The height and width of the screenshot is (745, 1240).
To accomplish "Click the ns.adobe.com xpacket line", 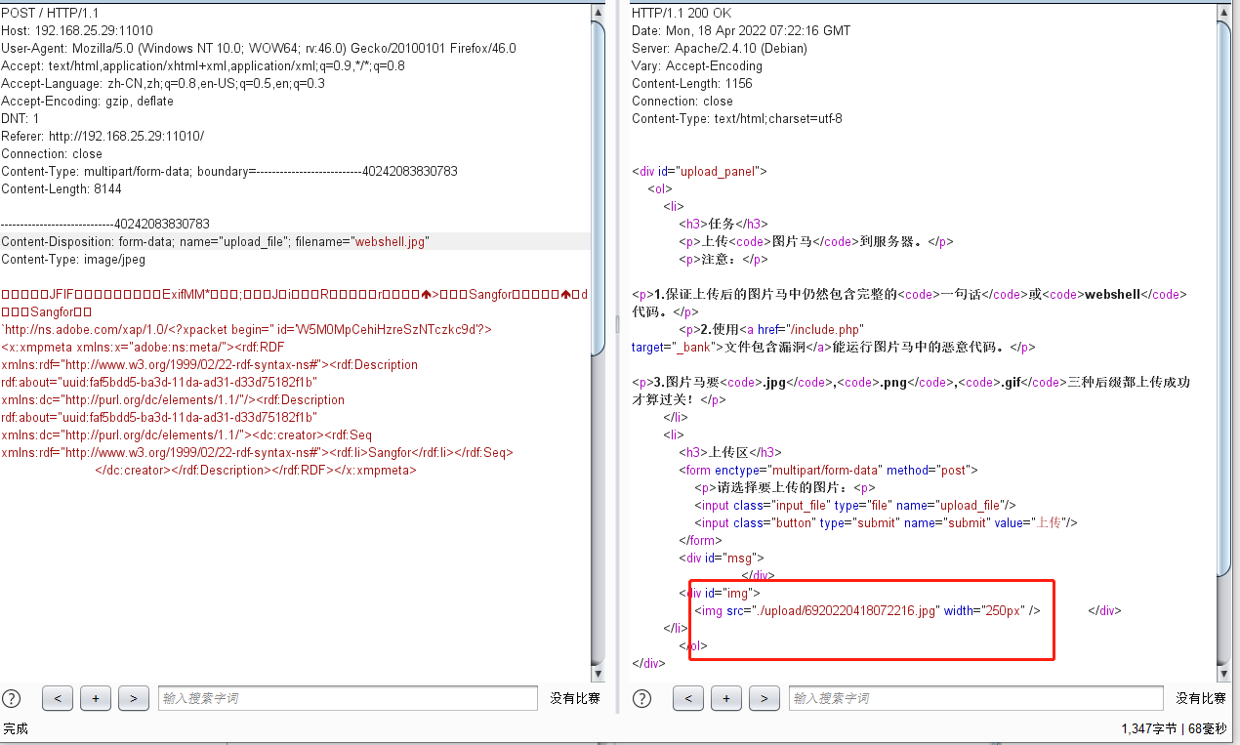I will tap(247, 329).
